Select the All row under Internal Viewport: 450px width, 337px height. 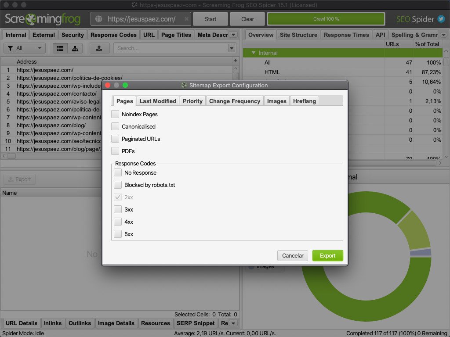tap(342, 62)
